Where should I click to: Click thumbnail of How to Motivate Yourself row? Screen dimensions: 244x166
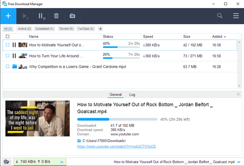pyautogui.click(x=23, y=45)
